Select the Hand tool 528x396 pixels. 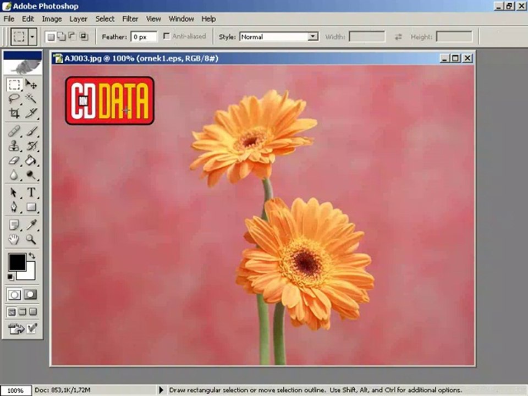point(14,239)
